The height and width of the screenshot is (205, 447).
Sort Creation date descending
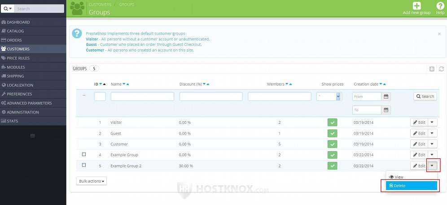(381, 84)
